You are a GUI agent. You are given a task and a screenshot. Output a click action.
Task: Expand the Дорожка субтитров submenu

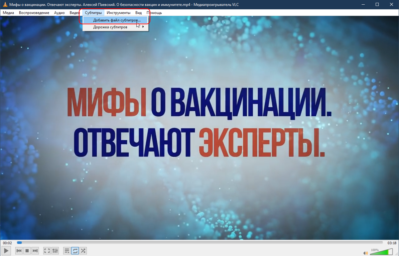[x=115, y=27]
